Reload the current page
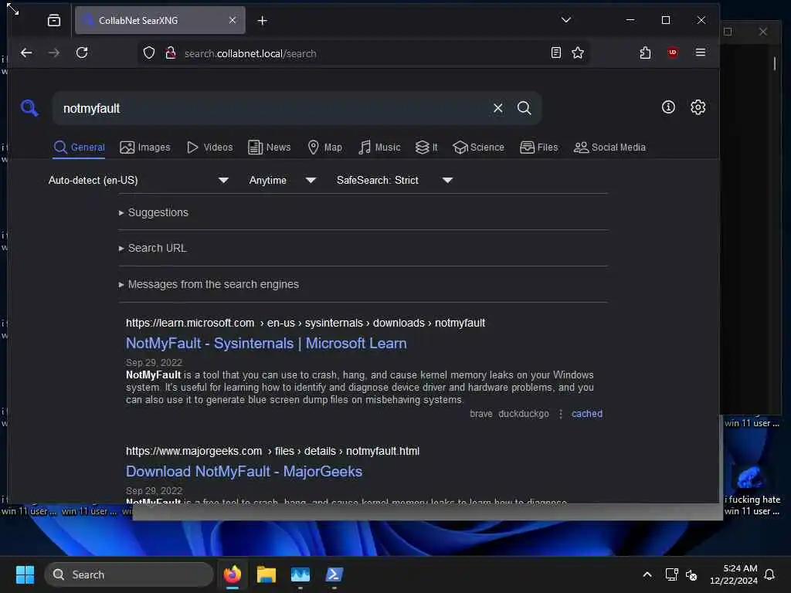 82,53
